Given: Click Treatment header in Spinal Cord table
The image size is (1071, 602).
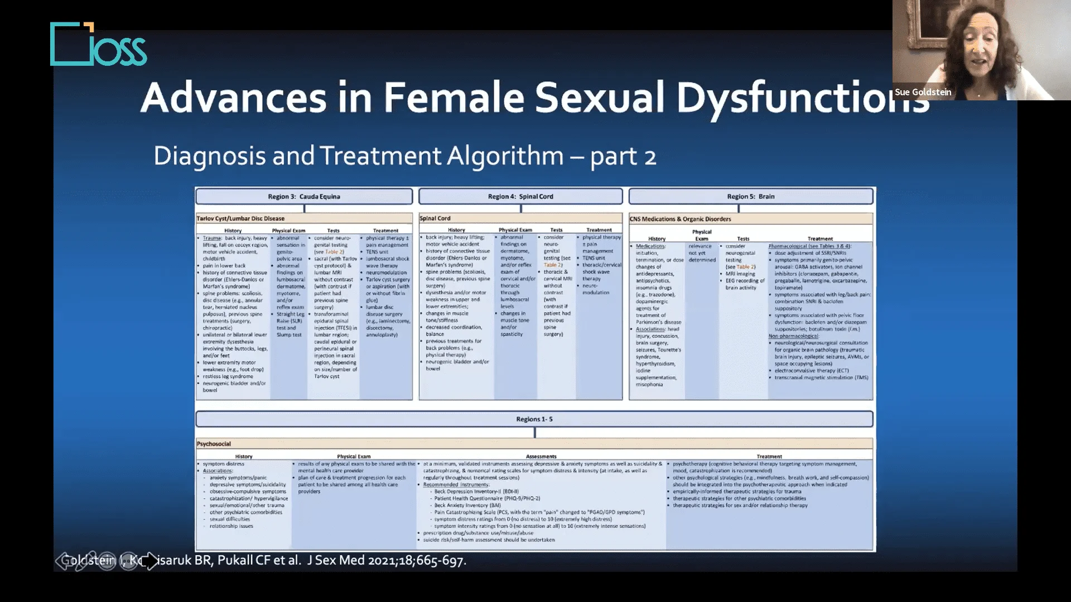Looking at the screenshot, I should (599, 230).
